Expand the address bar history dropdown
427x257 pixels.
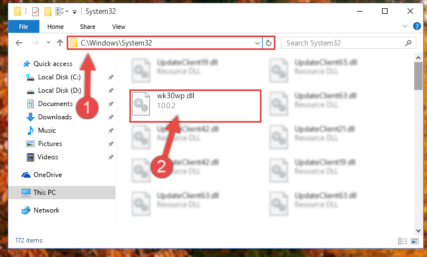pos(257,43)
